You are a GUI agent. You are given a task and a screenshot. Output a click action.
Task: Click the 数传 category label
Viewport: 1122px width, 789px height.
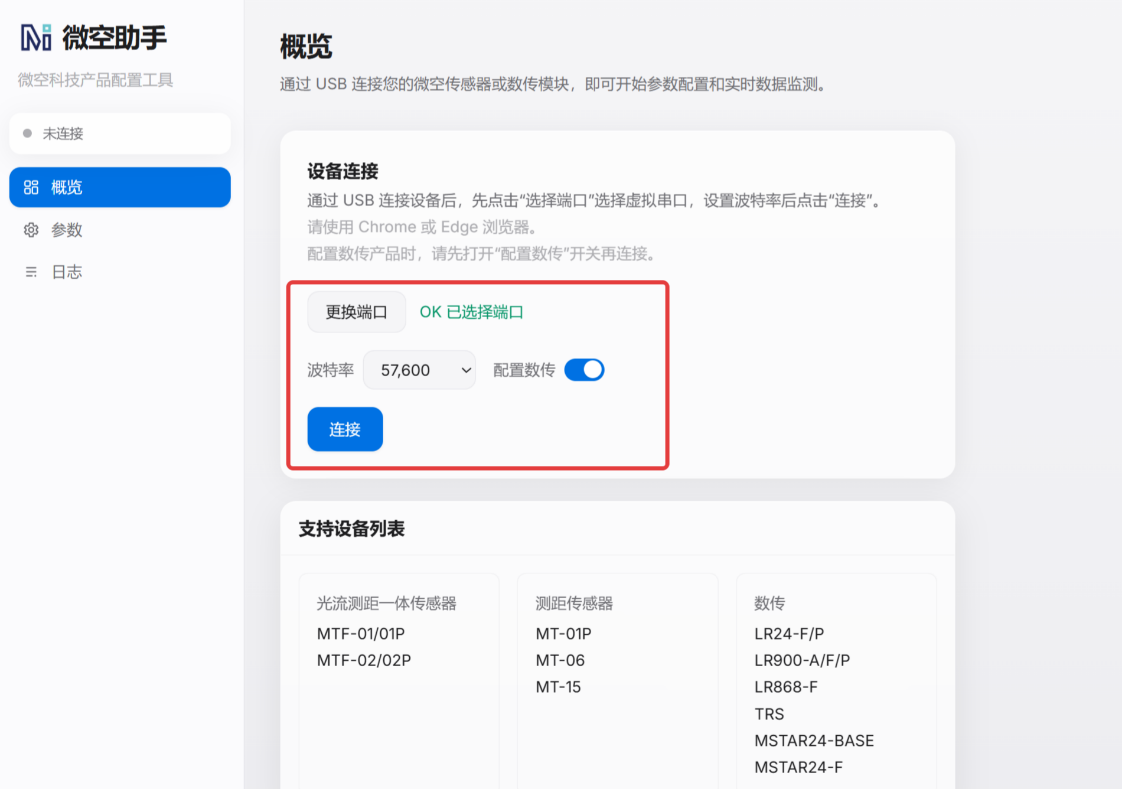[x=769, y=603]
